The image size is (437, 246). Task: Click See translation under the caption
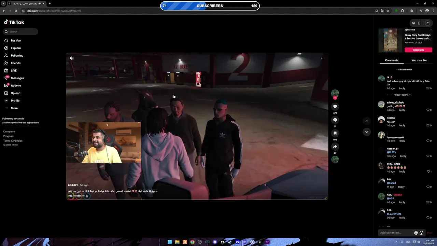76,196
